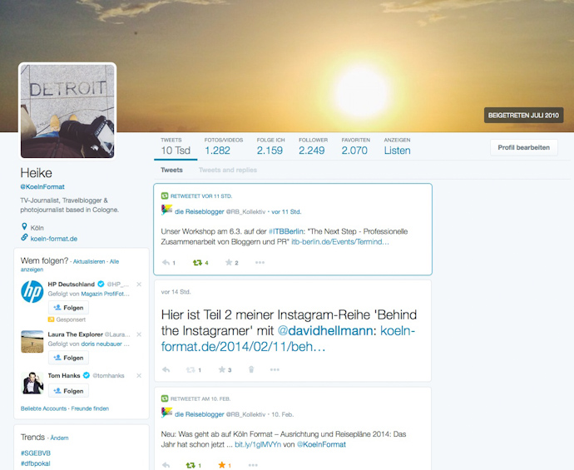
Task: Open Laura The Explorer's avatar
Action: coord(32,342)
